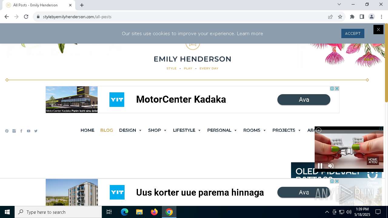Open the YouTube social icon
The width and height of the screenshot is (388, 218).
point(28,131)
